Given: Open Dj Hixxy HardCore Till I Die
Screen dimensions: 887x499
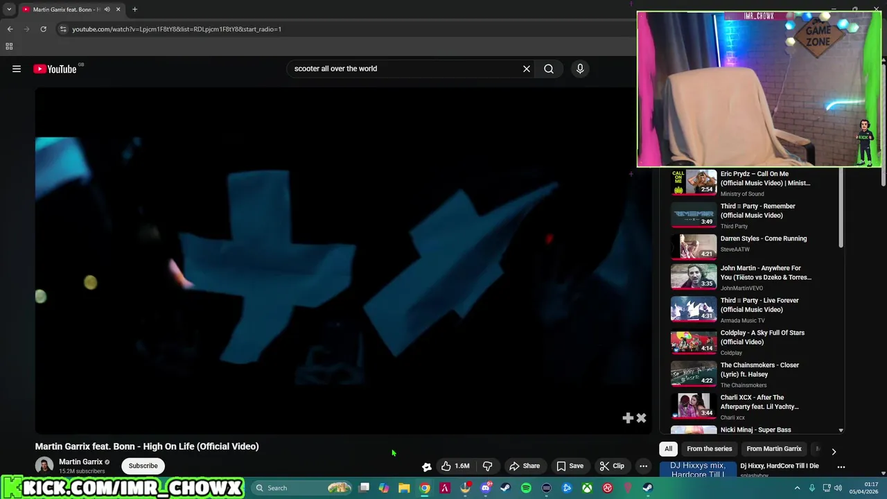Looking at the screenshot, I should pos(779,466).
